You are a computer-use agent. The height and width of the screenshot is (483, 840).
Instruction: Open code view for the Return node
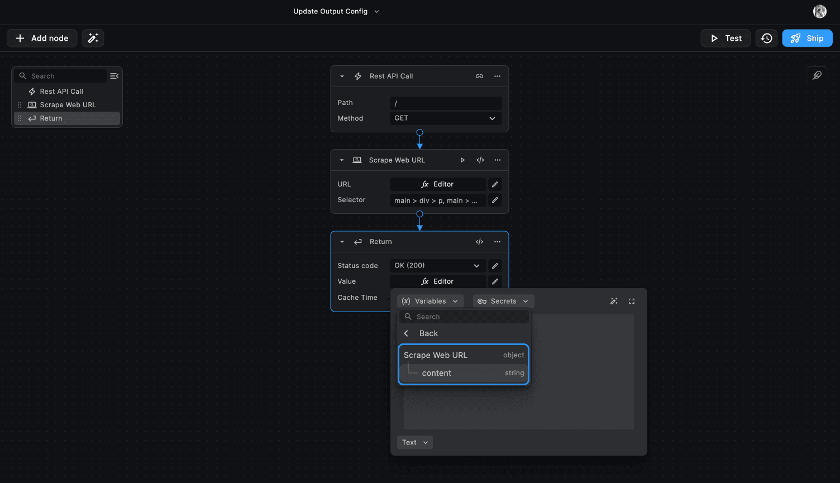[479, 242]
